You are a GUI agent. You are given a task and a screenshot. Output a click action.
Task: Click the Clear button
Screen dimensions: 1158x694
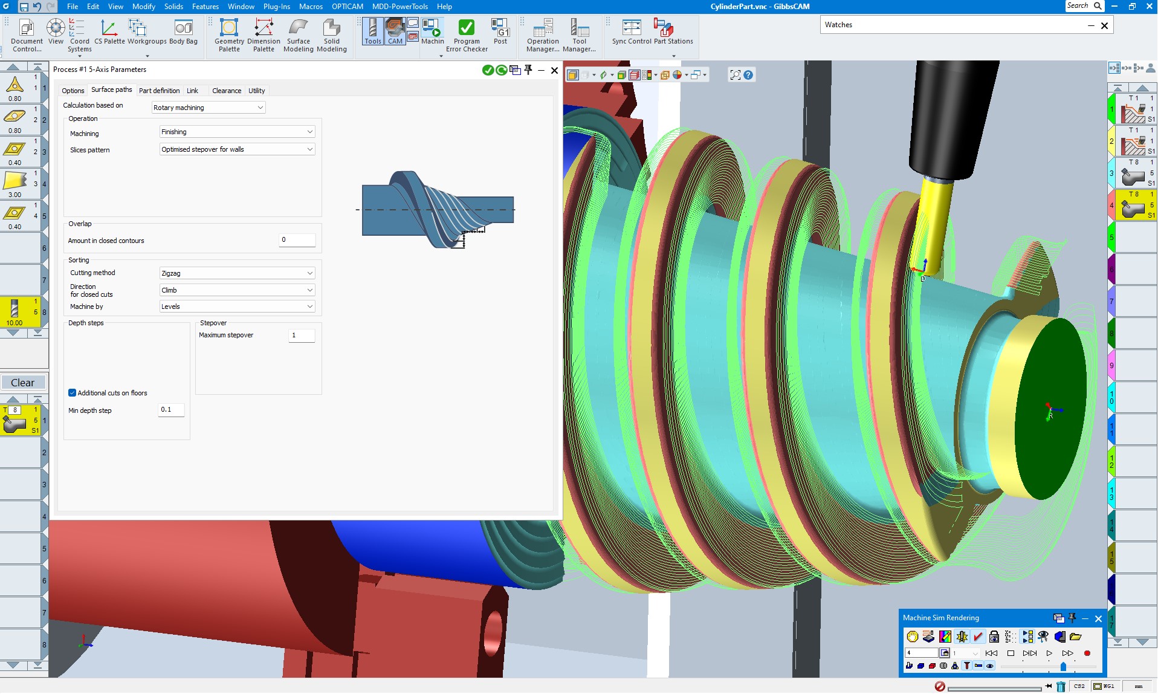23,383
